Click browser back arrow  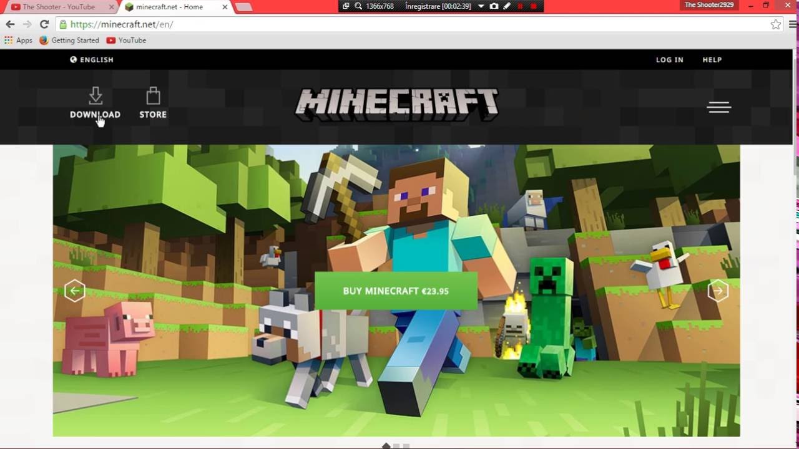pos(10,24)
